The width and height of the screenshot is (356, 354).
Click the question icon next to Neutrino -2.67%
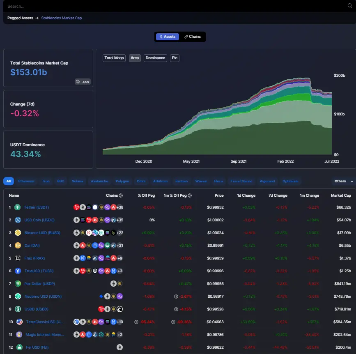click(x=176, y=297)
